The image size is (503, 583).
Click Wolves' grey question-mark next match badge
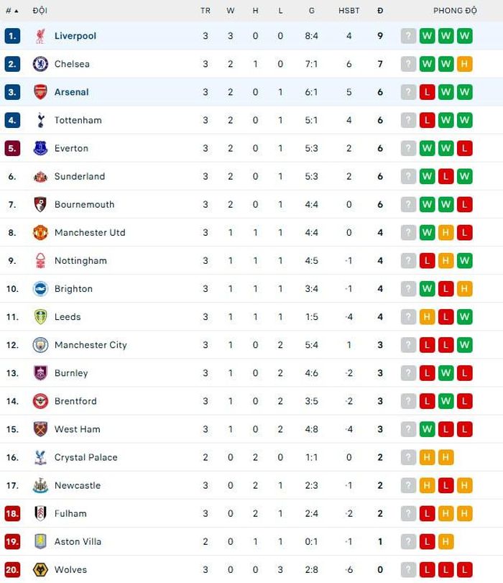pyautogui.click(x=408, y=569)
